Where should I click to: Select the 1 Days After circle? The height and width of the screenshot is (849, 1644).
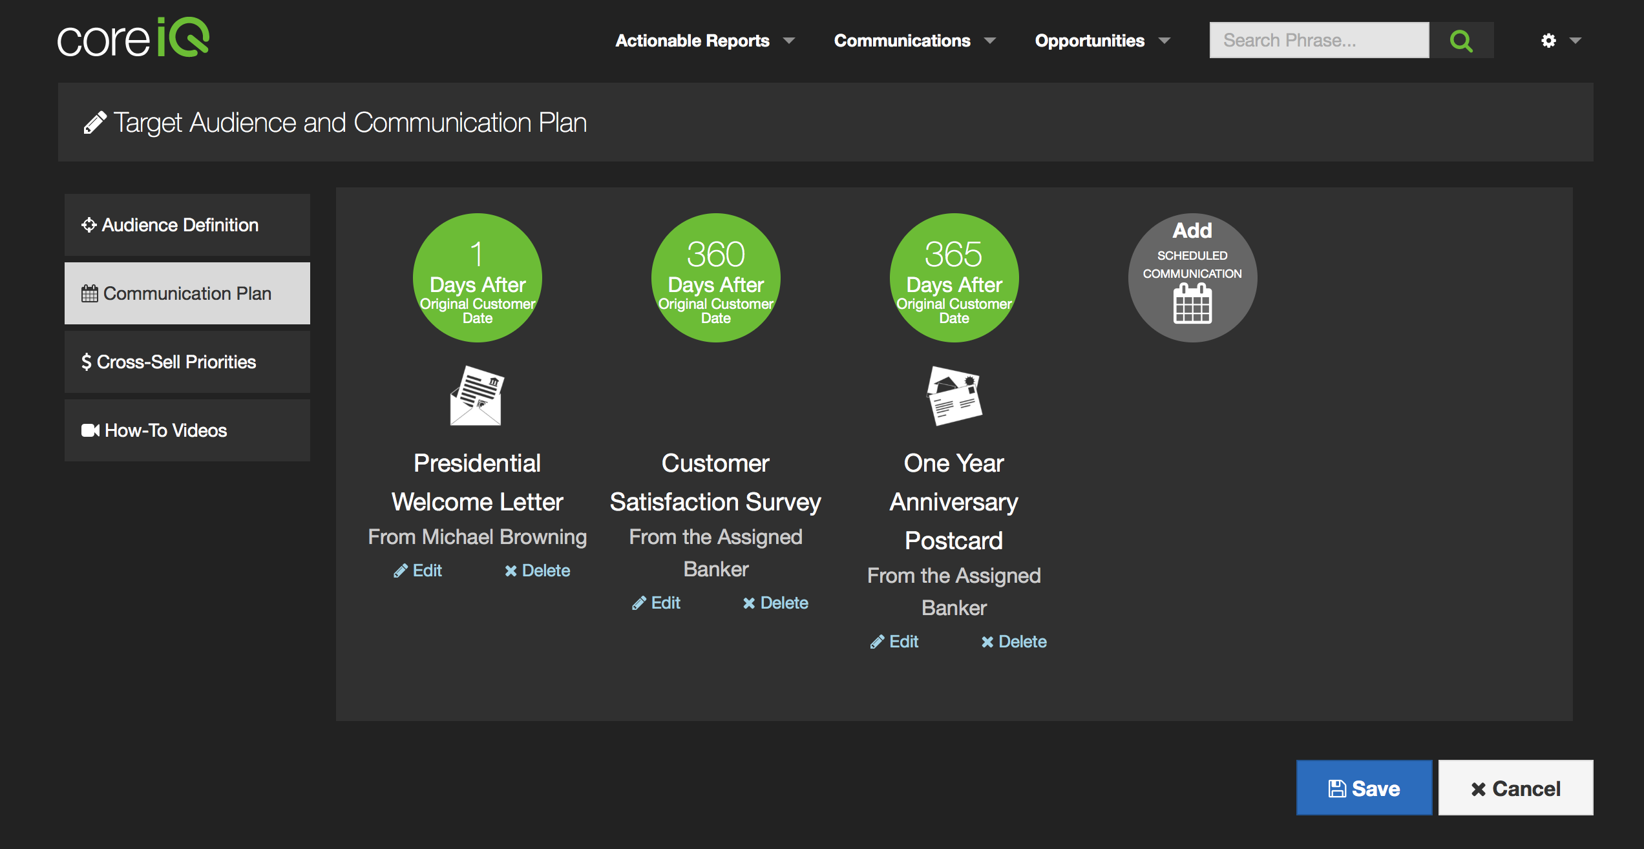477,277
